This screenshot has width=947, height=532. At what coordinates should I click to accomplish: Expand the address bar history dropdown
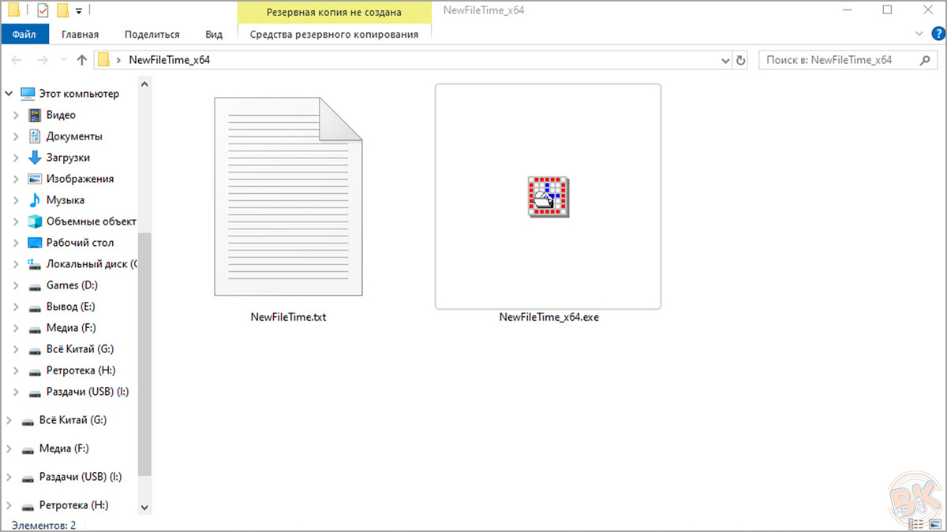(727, 60)
